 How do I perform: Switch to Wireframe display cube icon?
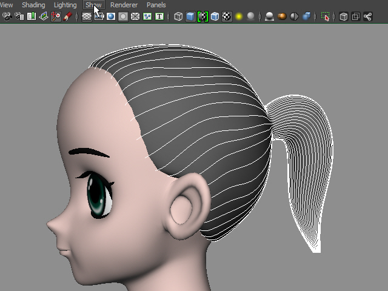tap(178, 16)
